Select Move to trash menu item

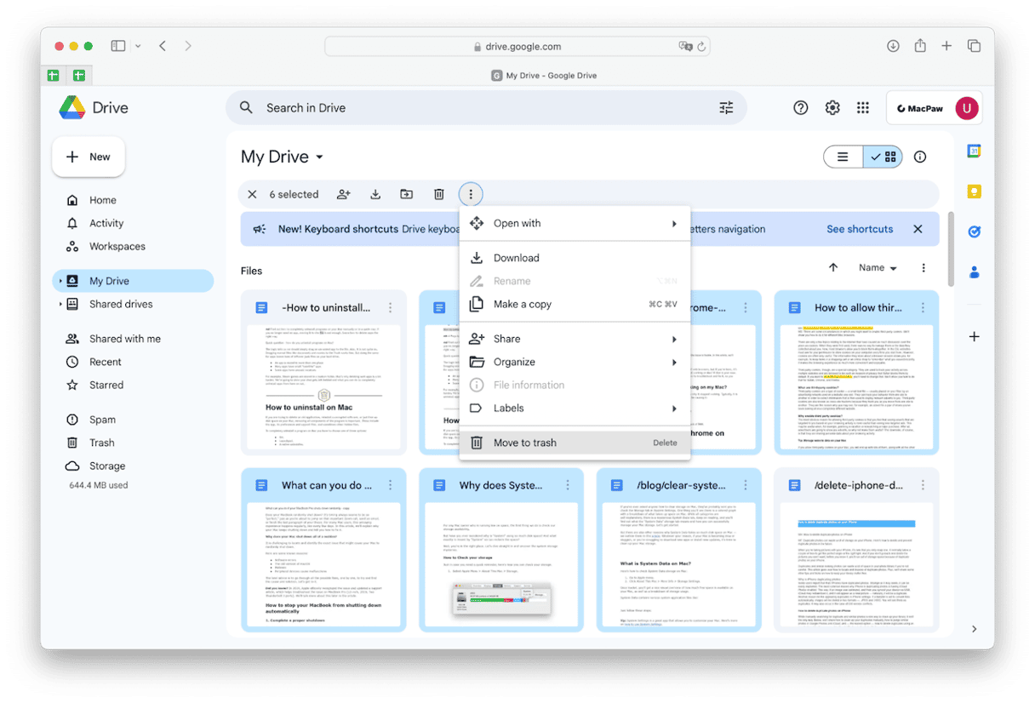524,443
